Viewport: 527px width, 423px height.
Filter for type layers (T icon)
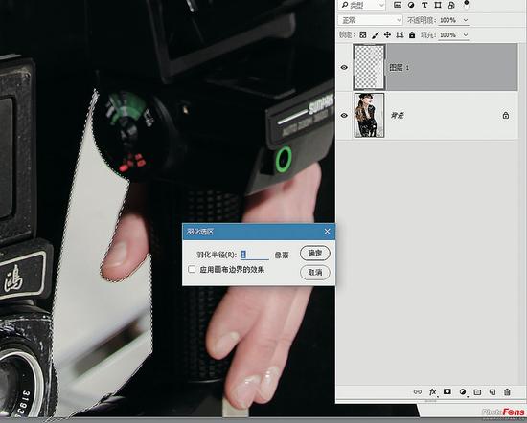pyautogui.click(x=424, y=5)
